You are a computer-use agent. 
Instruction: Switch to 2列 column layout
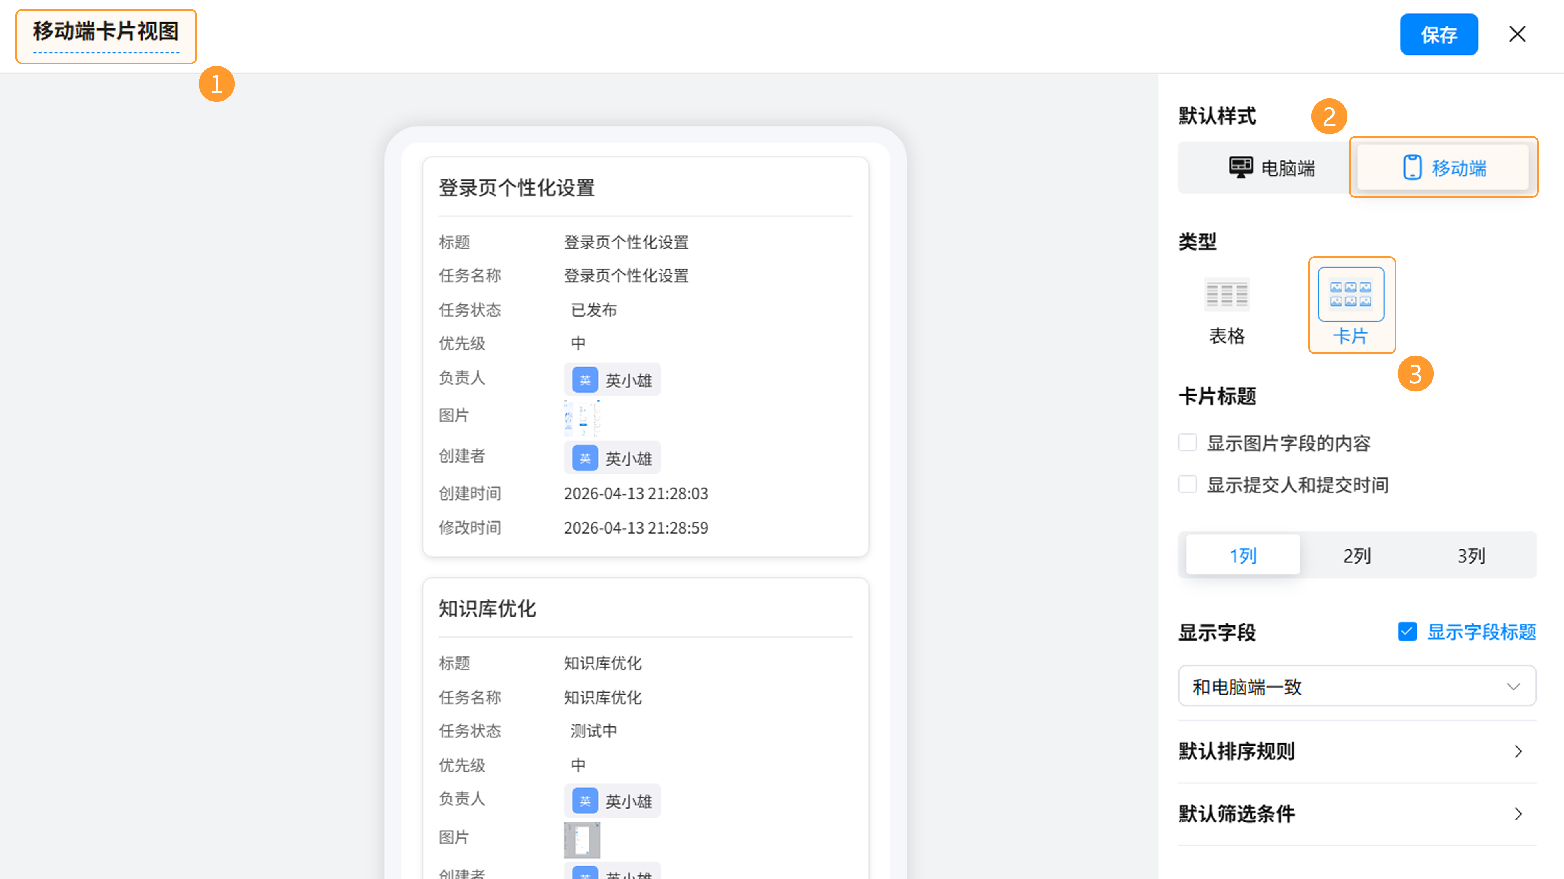[1356, 555]
